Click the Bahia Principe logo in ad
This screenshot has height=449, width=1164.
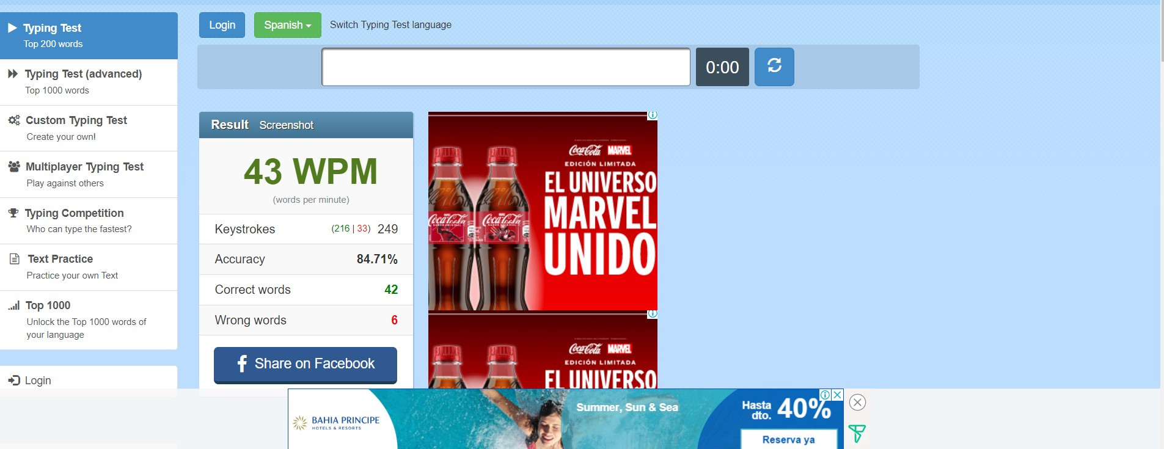336,423
